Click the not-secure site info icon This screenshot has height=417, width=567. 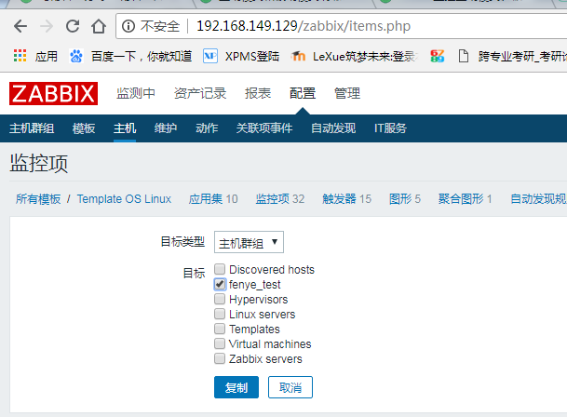(128, 26)
